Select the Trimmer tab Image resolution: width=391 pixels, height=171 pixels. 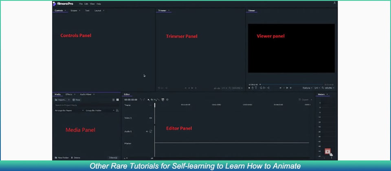(x=162, y=11)
